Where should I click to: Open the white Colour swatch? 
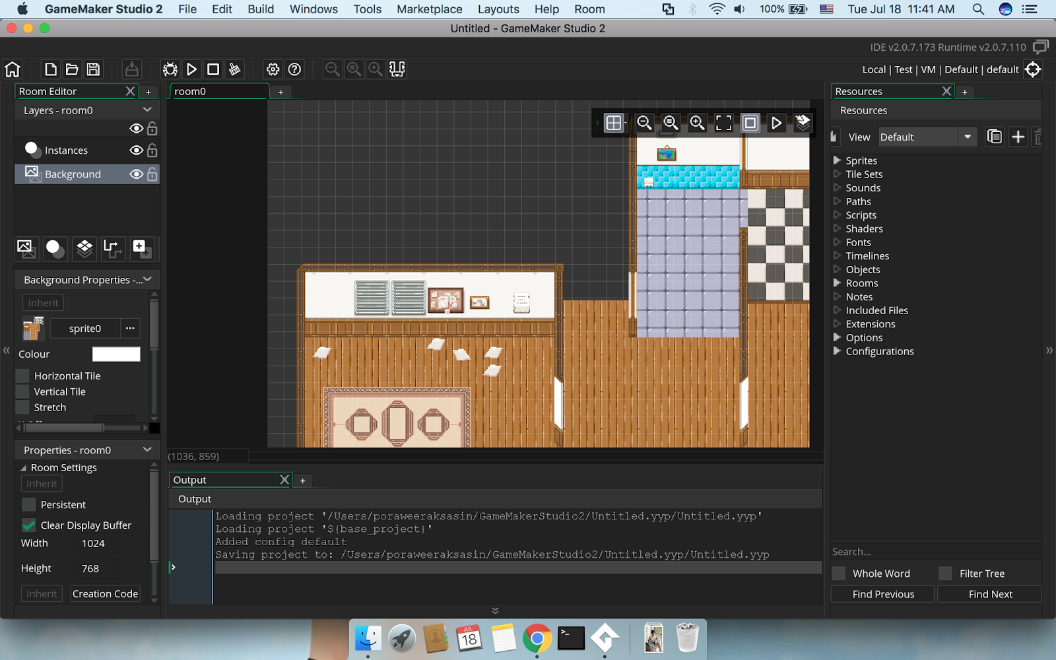point(116,354)
